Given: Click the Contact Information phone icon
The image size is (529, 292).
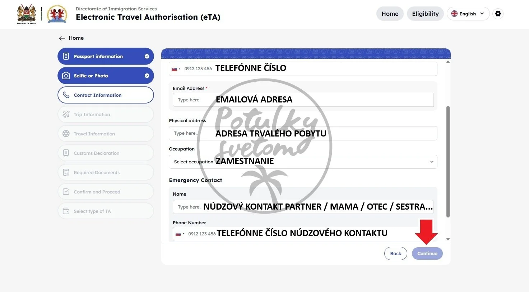Looking at the screenshot, I should (66, 95).
